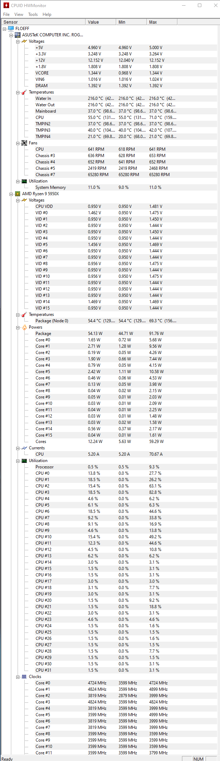Screen dimensions: 220x761
Task: Click the motherboard Temperatures thermometer icon
Action: [x=24, y=92]
